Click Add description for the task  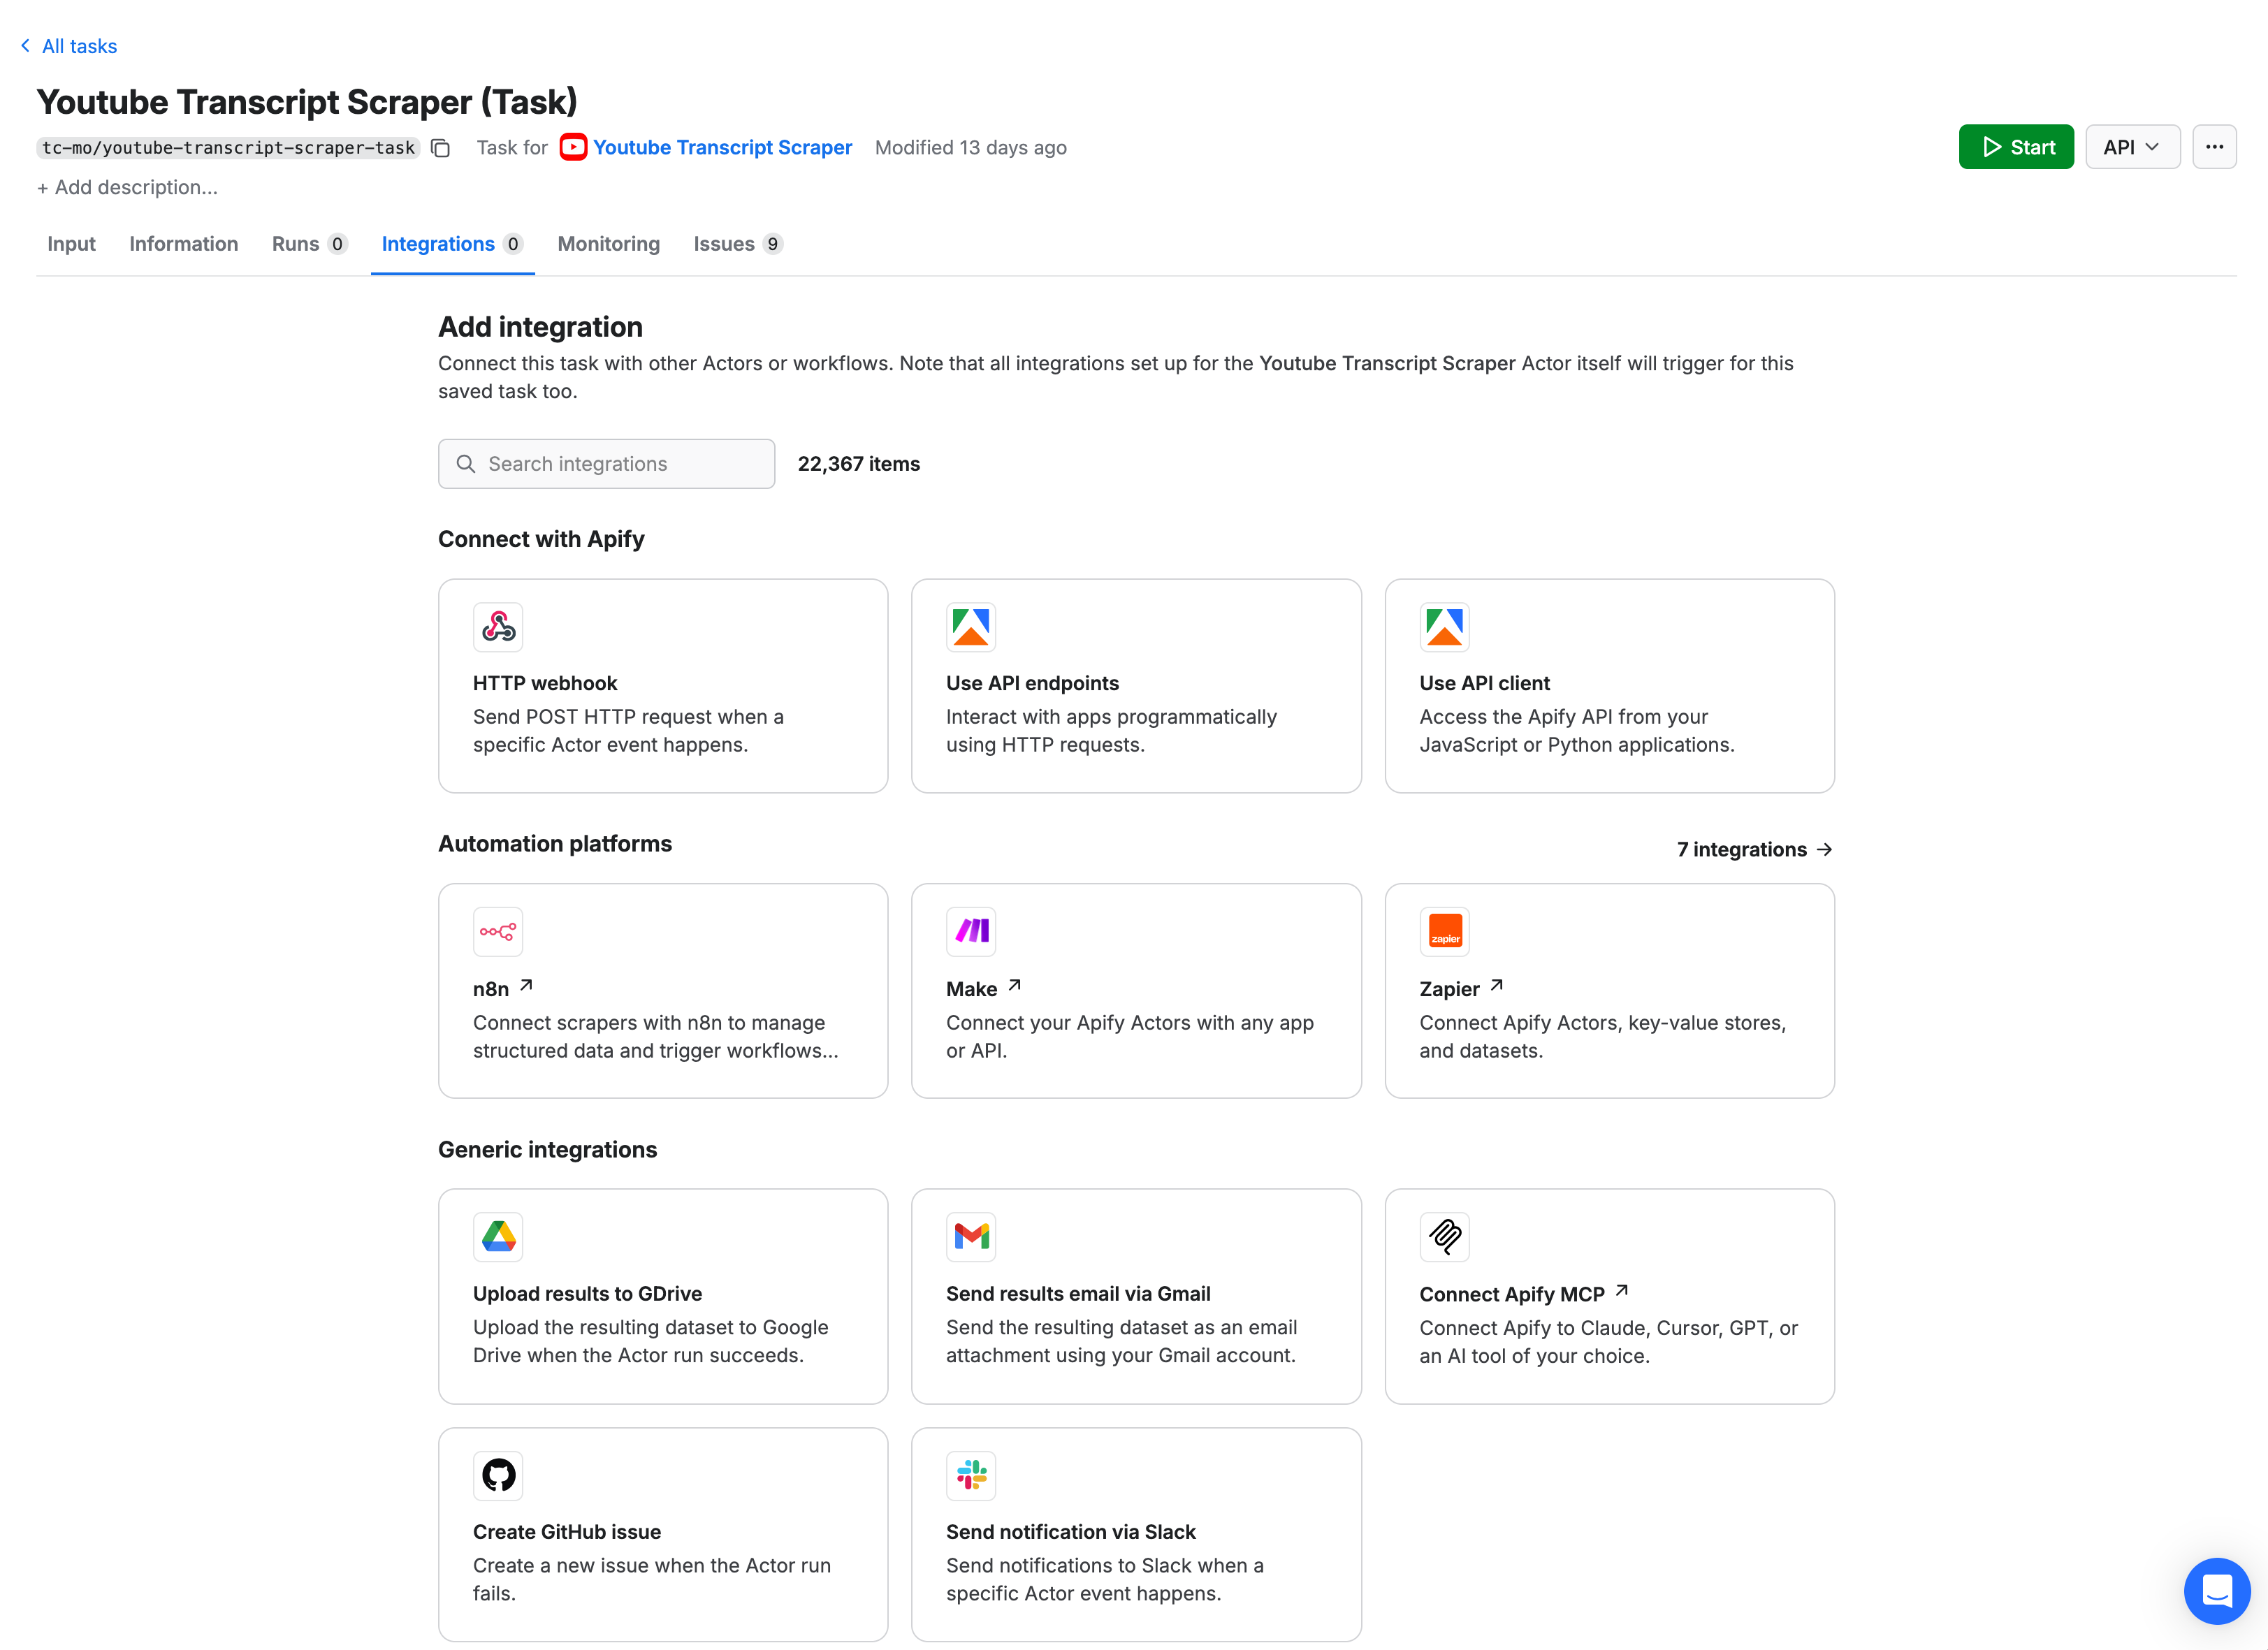(x=128, y=187)
